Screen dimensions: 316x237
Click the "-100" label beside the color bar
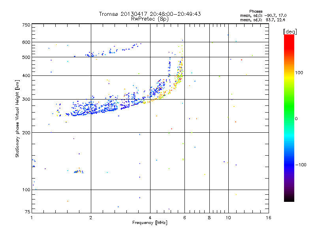coord(301,165)
